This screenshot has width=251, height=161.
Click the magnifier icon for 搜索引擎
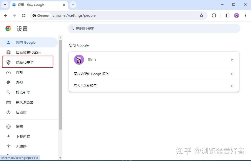pyautogui.click(x=8, y=92)
